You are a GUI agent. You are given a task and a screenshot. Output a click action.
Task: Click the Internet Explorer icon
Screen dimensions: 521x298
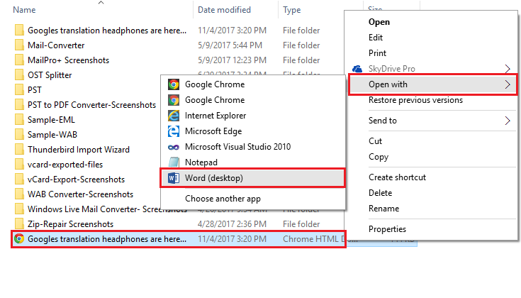point(174,116)
